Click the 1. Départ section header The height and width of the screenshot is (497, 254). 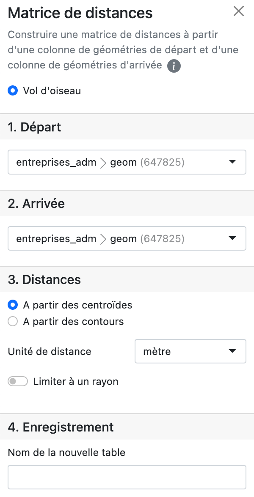click(35, 127)
